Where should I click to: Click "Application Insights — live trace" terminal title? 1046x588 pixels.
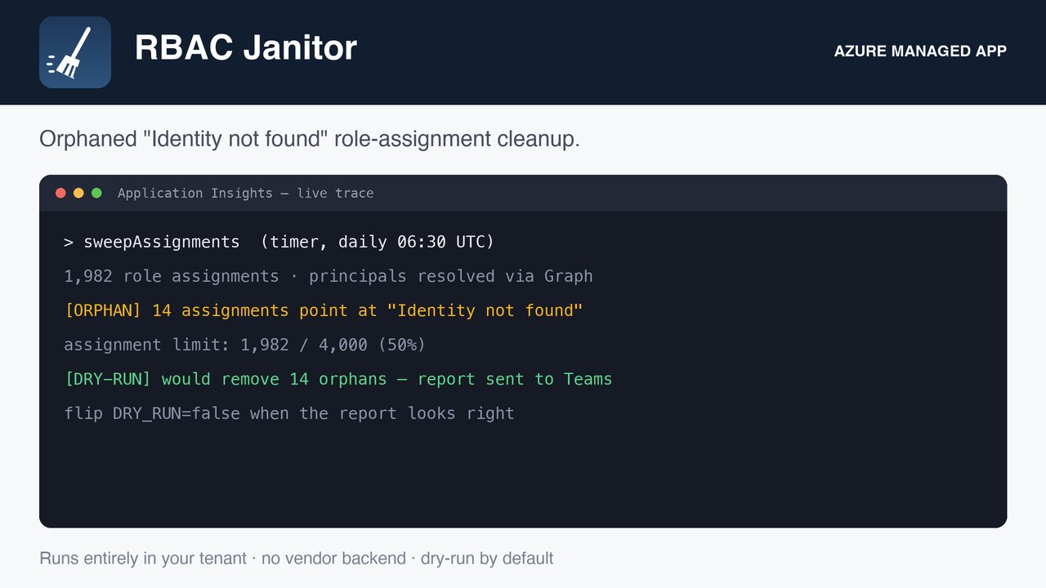coord(245,194)
